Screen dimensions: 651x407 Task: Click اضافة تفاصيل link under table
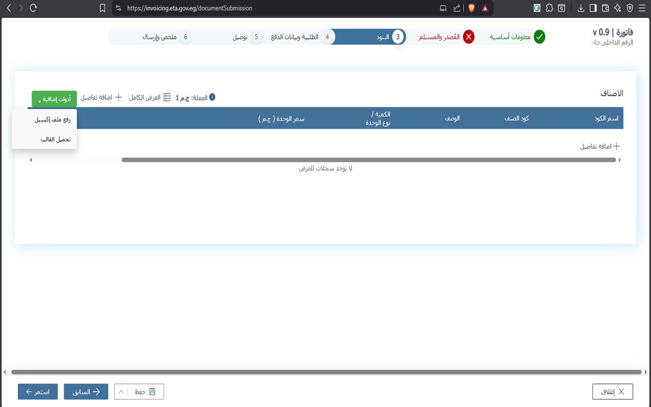point(600,147)
